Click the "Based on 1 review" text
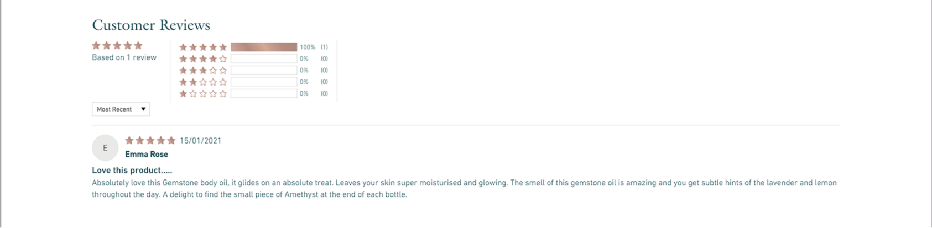The width and height of the screenshot is (932, 228). pos(124,57)
